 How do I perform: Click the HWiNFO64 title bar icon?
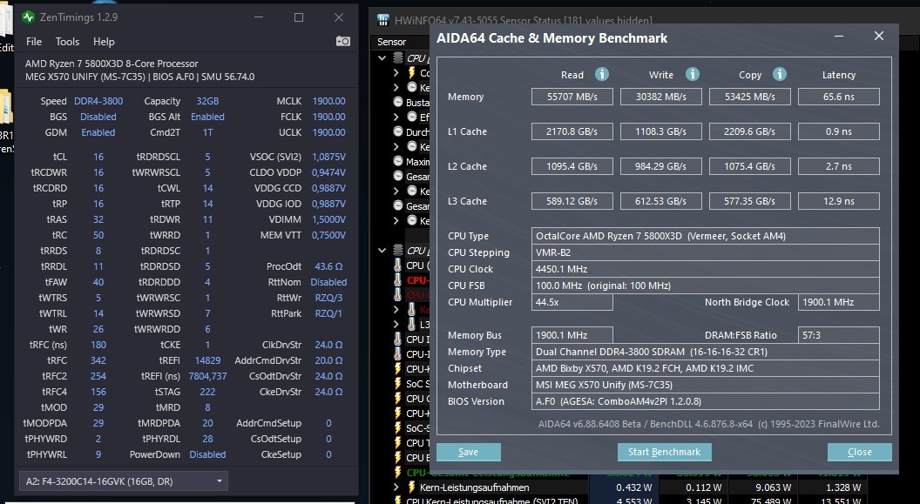click(383, 21)
